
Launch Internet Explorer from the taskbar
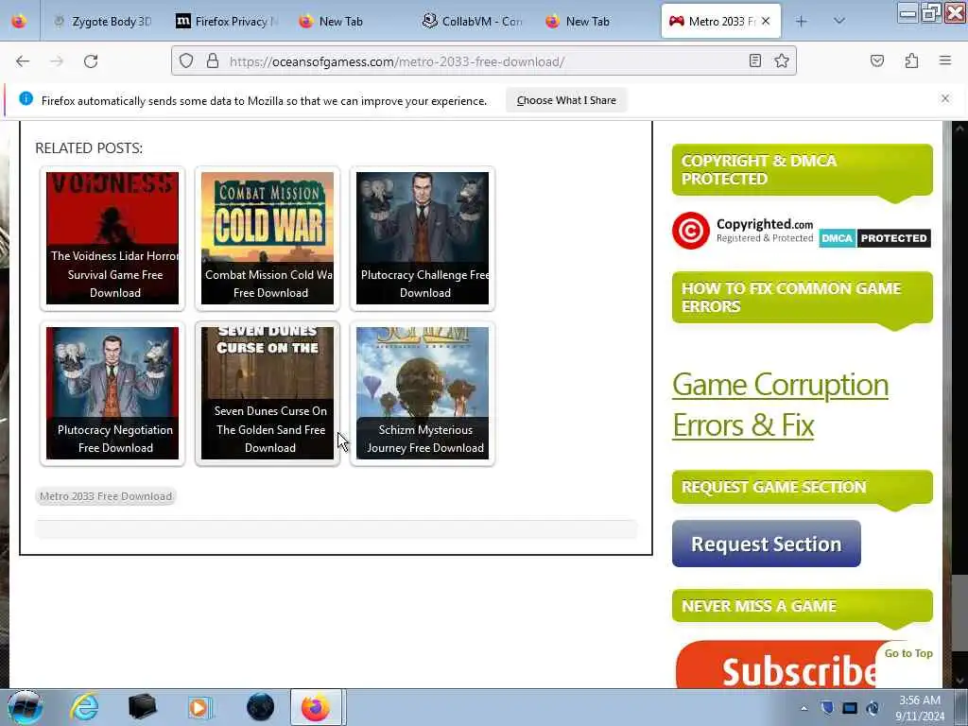(84, 707)
